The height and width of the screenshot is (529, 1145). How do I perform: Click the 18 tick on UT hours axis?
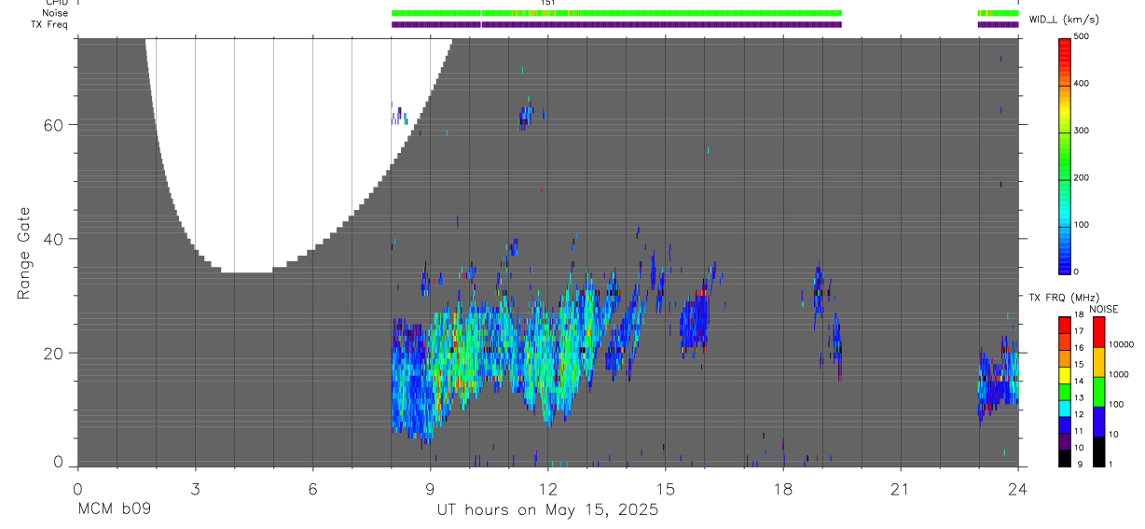[783, 489]
